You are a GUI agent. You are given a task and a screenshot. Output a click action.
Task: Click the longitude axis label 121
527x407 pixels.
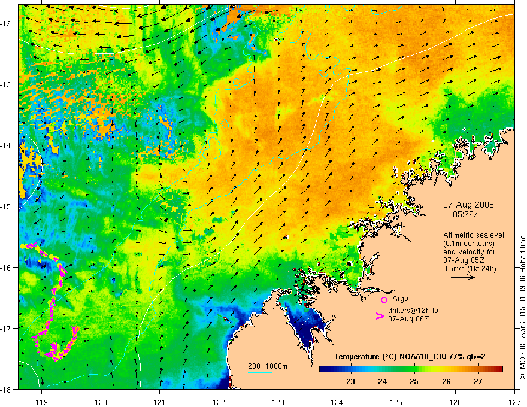coord(160,402)
